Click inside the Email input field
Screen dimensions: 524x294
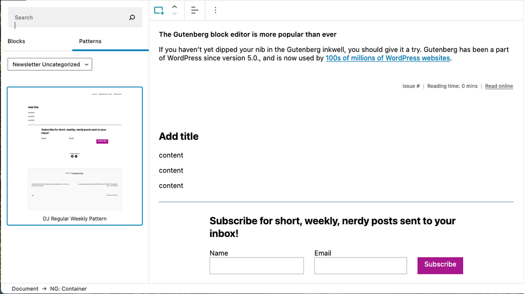pyautogui.click(x=360, y=266)
